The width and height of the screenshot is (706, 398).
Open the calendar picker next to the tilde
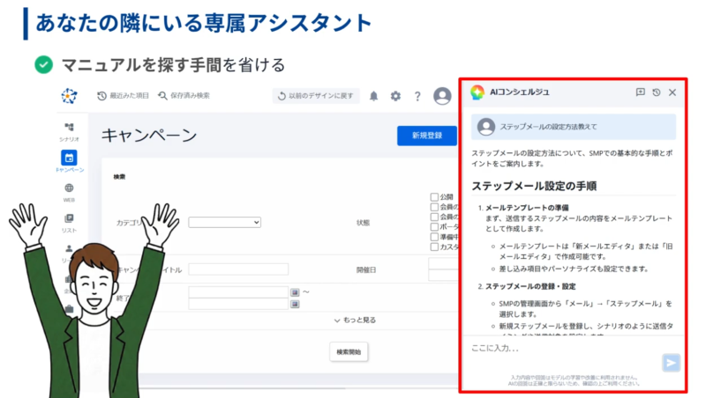point(295,292)
